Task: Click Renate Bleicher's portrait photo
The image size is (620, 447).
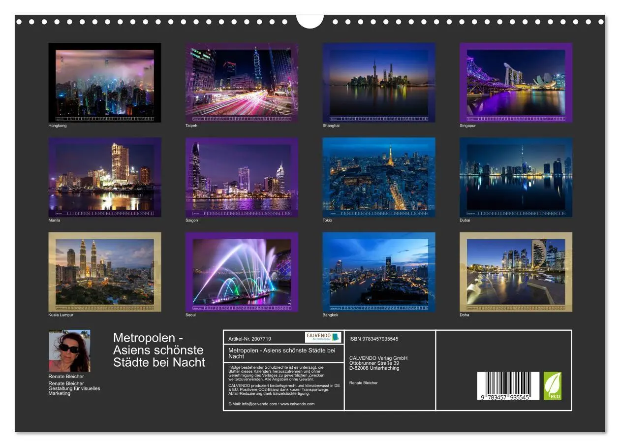Action: tap(69, 351)
